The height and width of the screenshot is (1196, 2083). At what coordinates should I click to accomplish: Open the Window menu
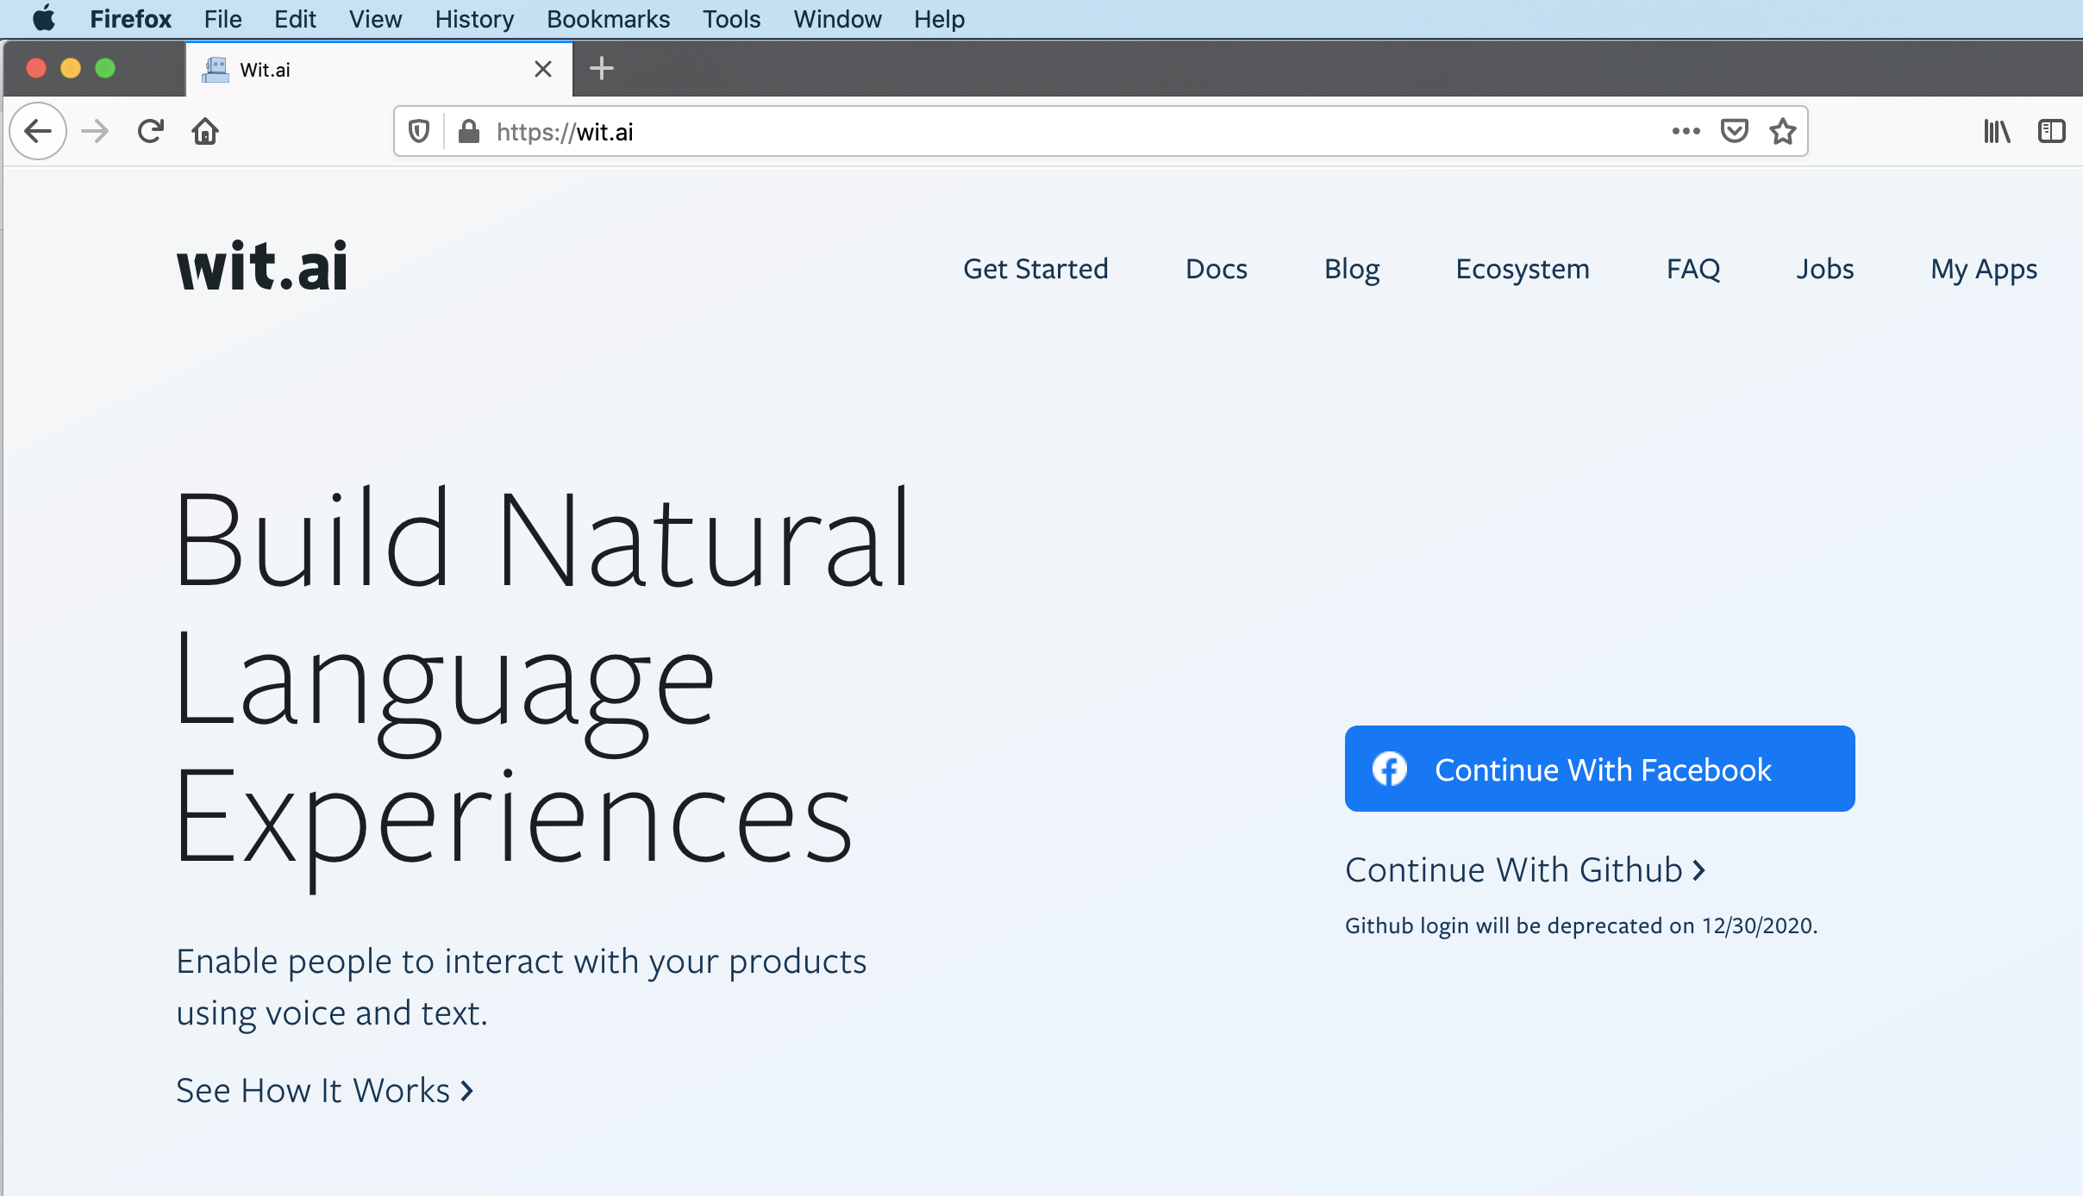[837, 19]
